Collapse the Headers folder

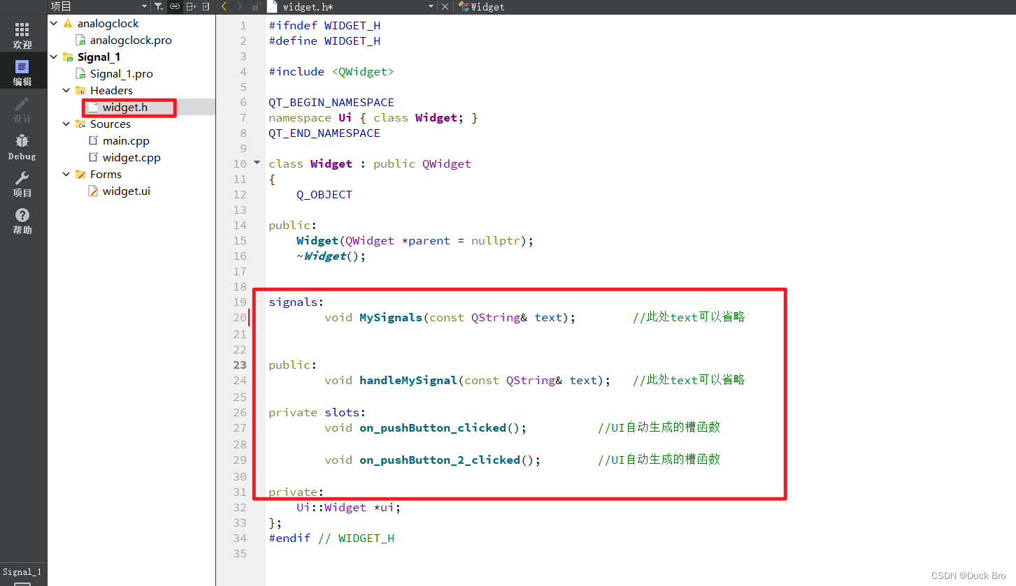(66, 90)
